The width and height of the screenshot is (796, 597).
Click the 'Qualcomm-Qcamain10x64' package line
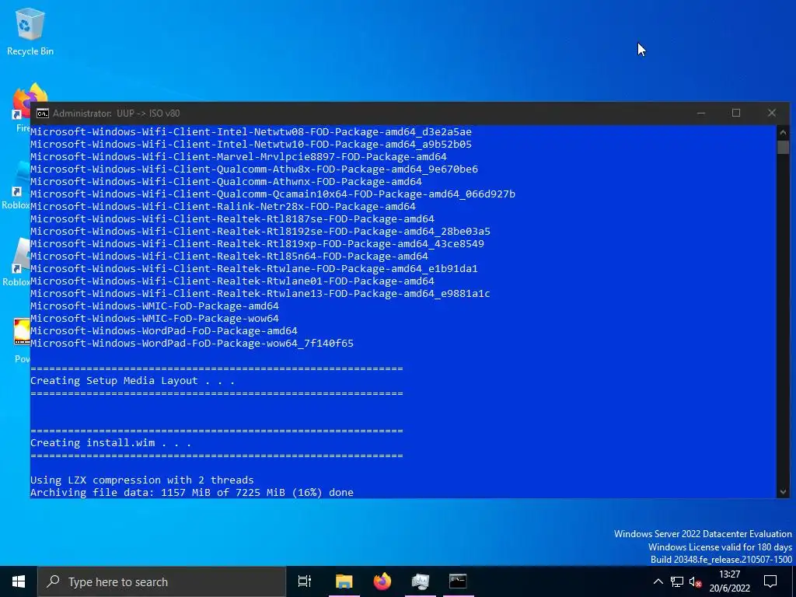273,194
